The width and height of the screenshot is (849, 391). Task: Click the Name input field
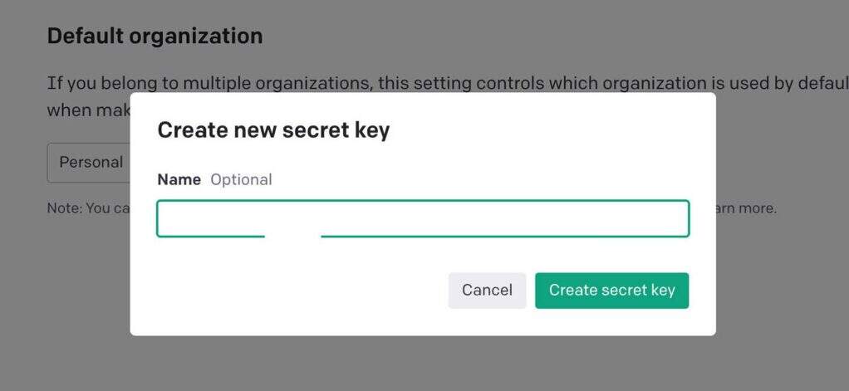422,218
